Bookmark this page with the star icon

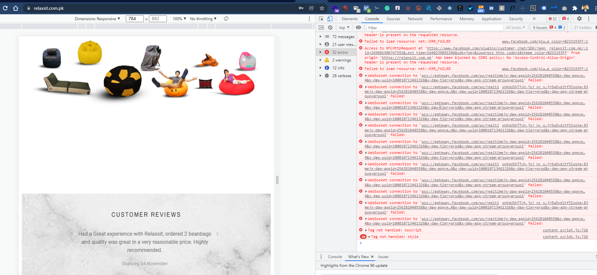coord(322,8)
